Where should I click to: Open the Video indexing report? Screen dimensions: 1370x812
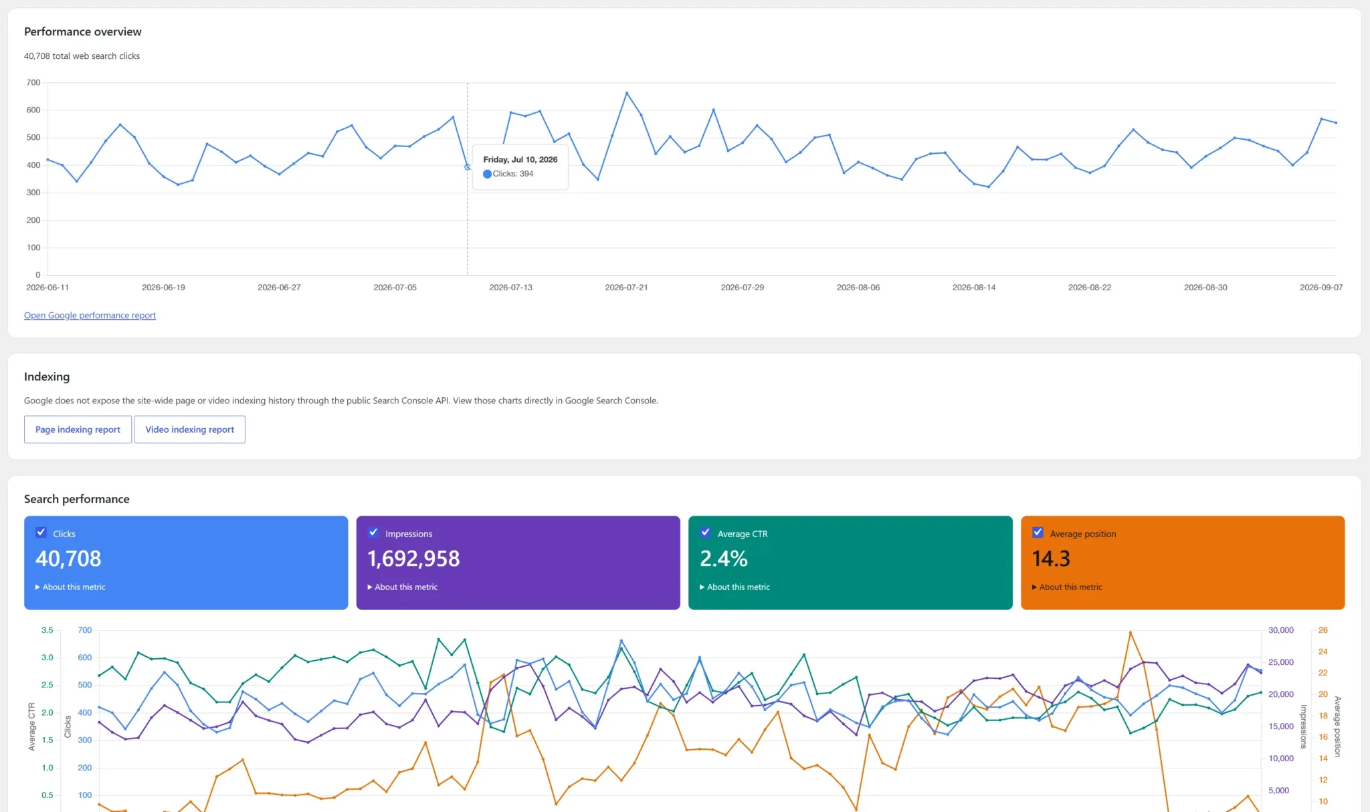(189, 429)
